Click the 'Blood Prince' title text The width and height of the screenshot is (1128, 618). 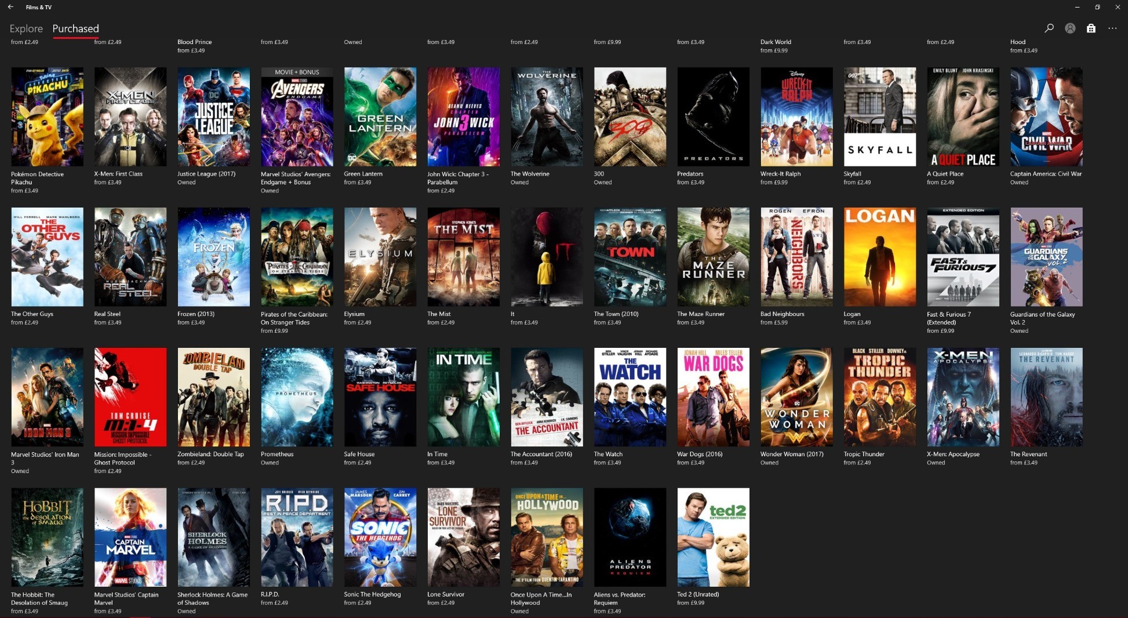(194, 42)
